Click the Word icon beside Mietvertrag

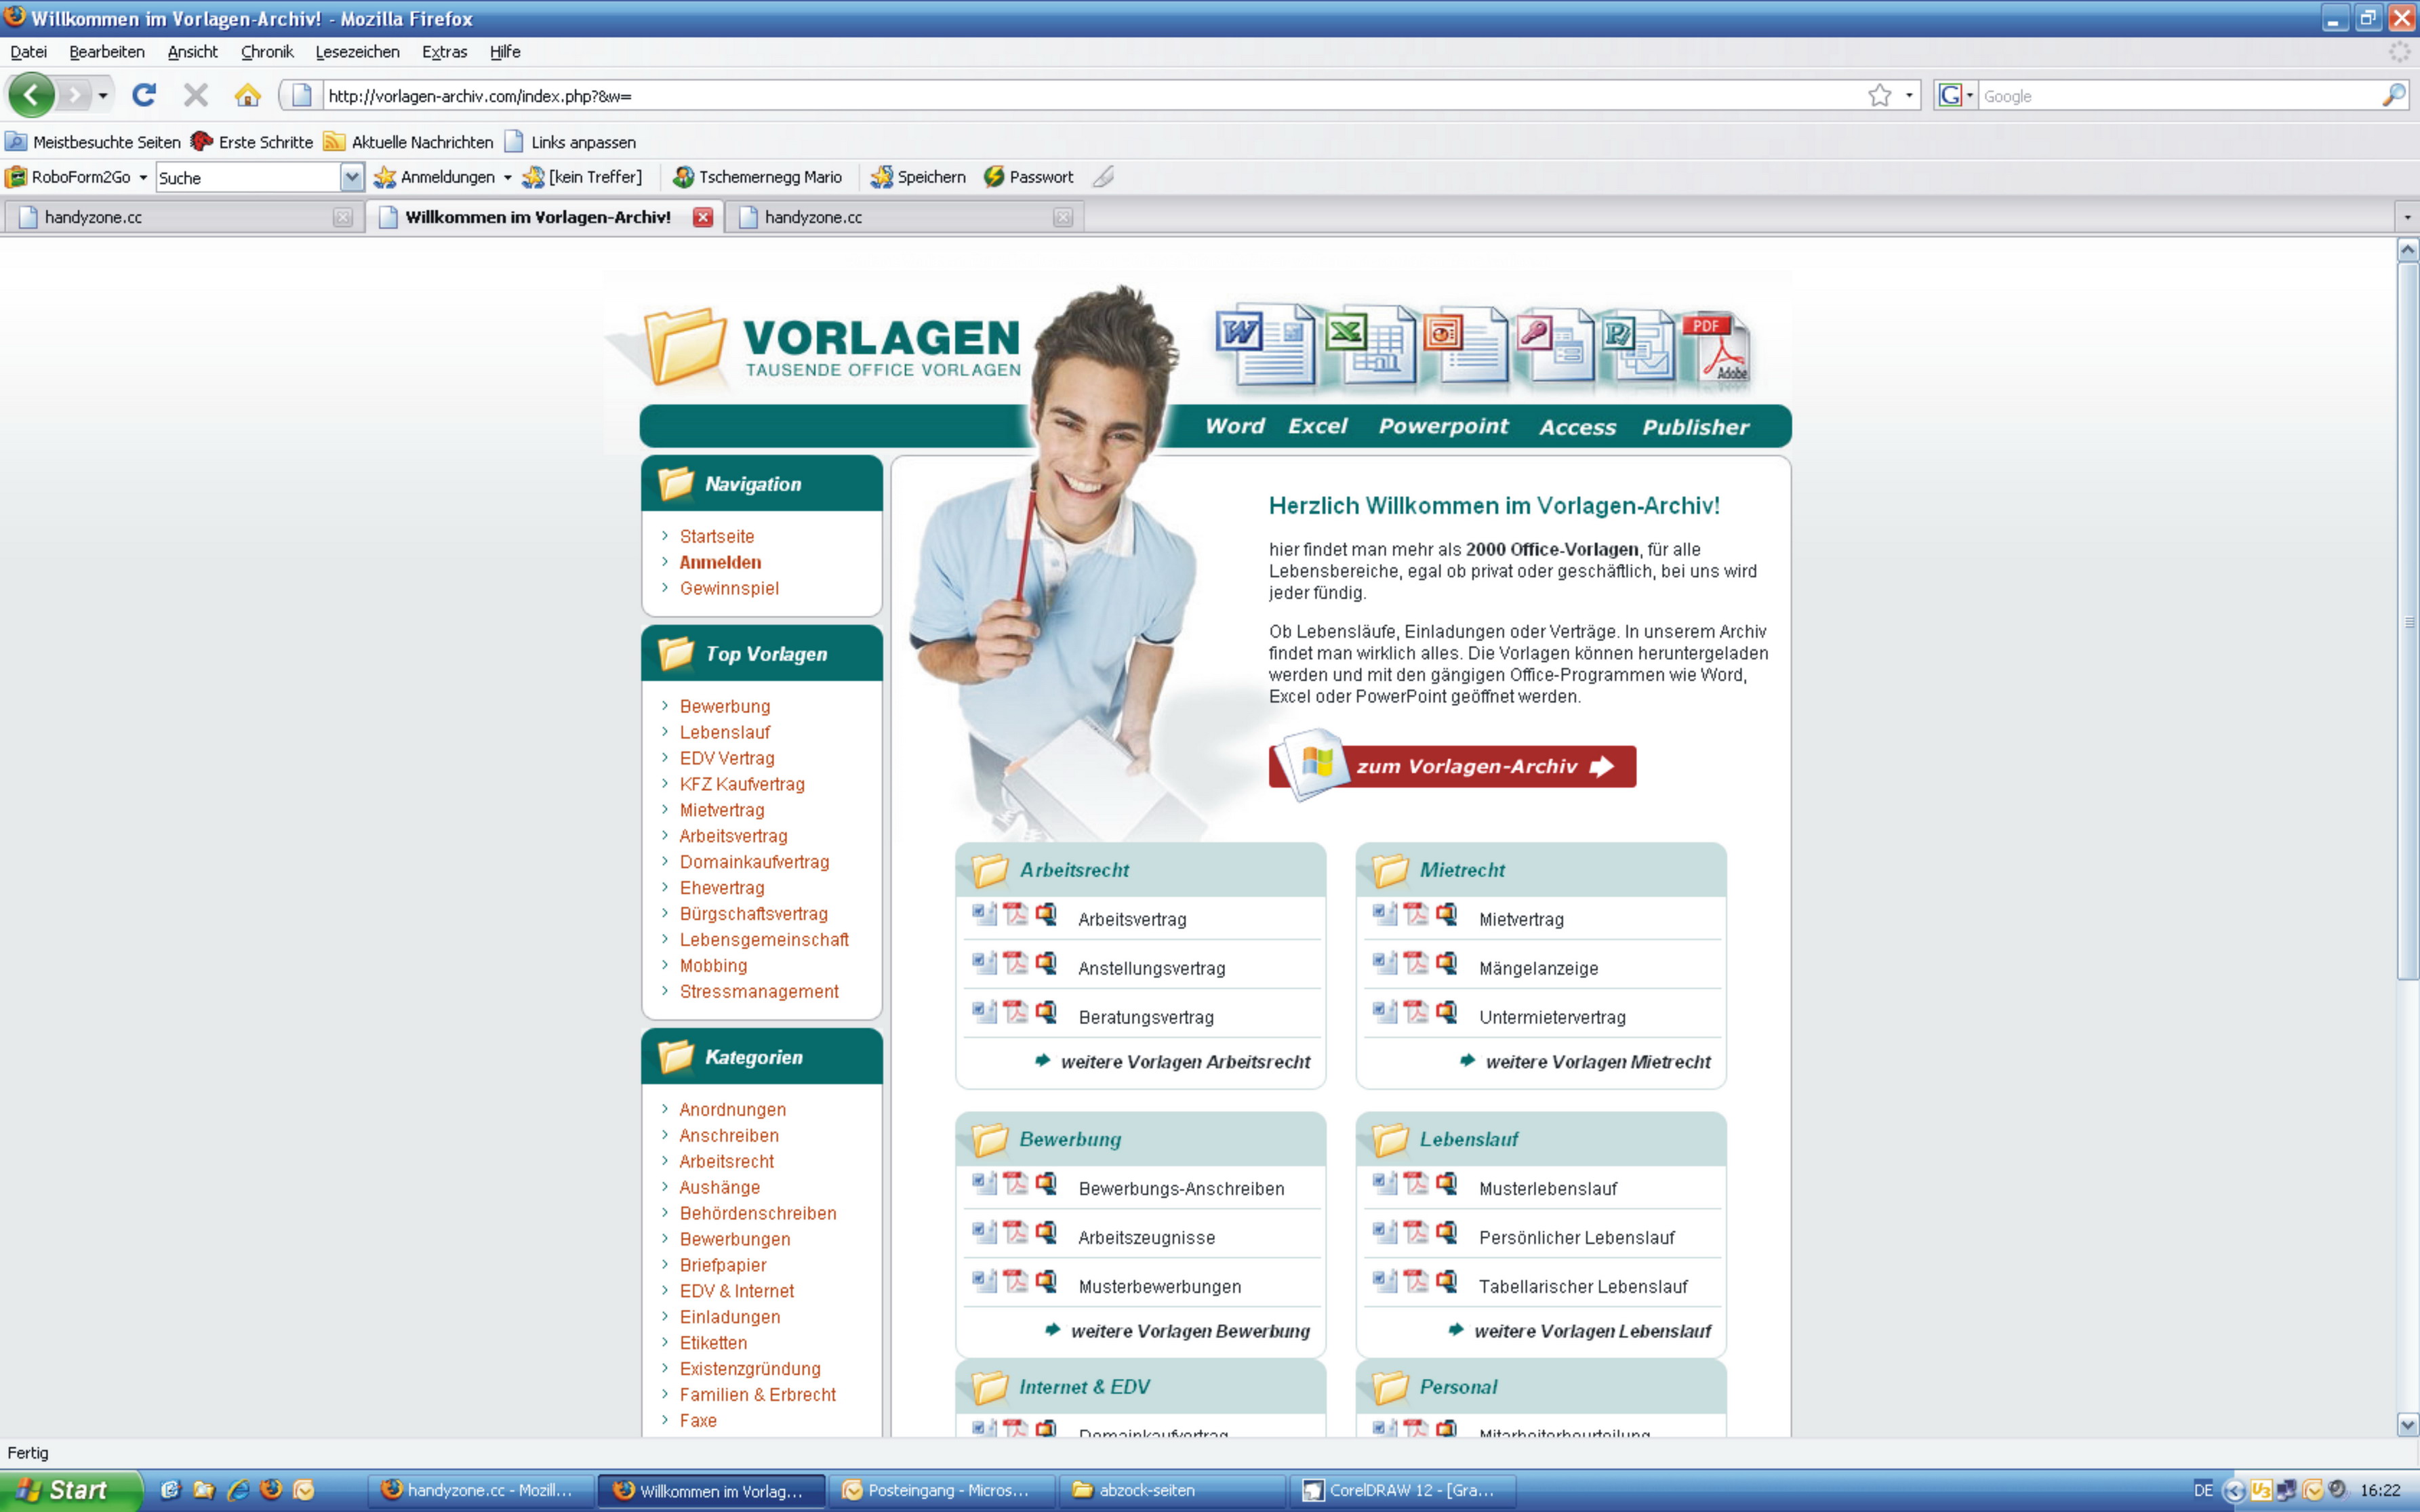[1385, 915]
